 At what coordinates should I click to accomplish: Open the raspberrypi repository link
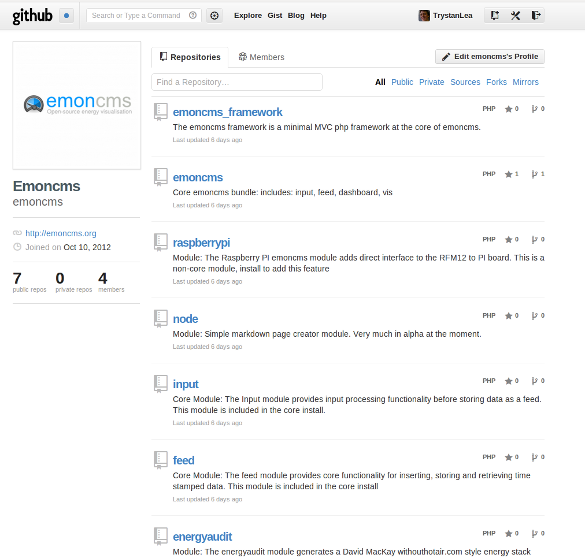202,243
